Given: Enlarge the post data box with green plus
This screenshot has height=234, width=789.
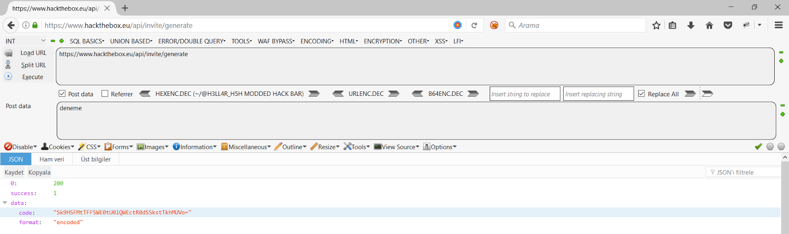Looking at the screenshot, I should (783, 114).
